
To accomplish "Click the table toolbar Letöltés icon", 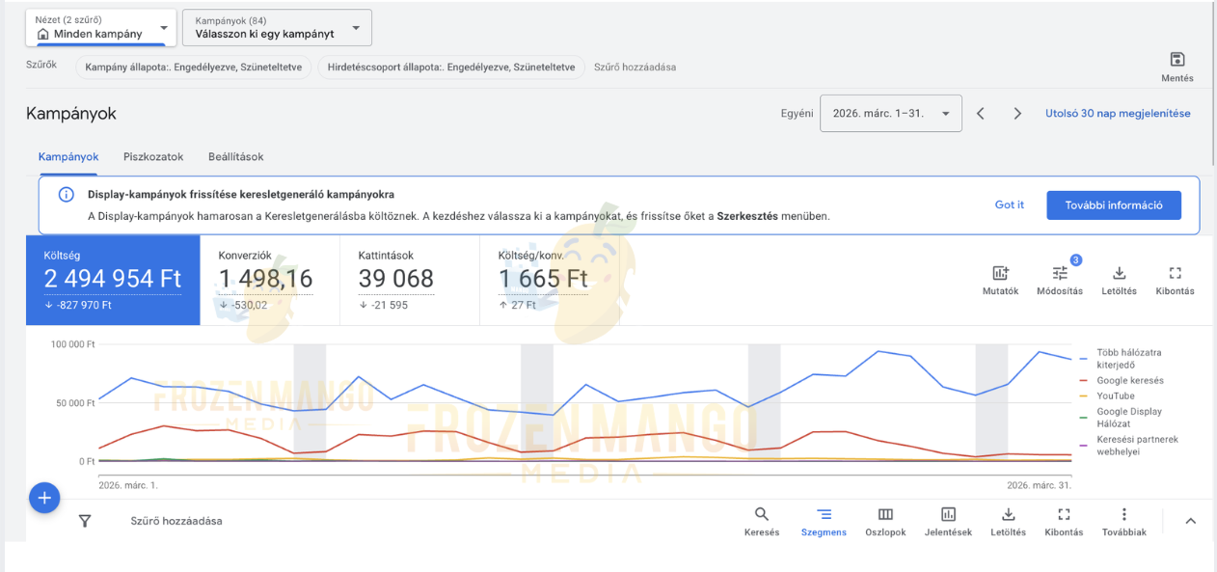I will tap(1008, 514).
